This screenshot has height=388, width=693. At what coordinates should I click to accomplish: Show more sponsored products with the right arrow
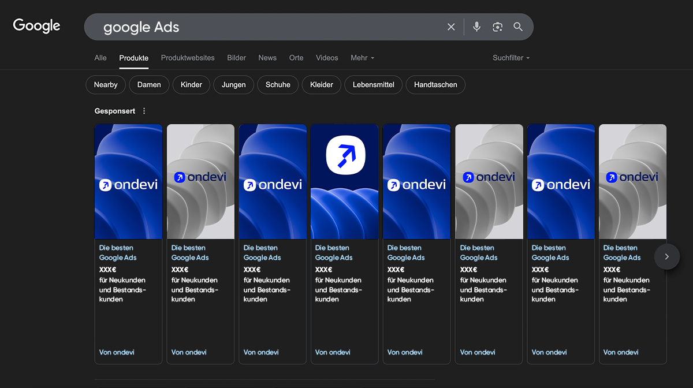point(667,256)
